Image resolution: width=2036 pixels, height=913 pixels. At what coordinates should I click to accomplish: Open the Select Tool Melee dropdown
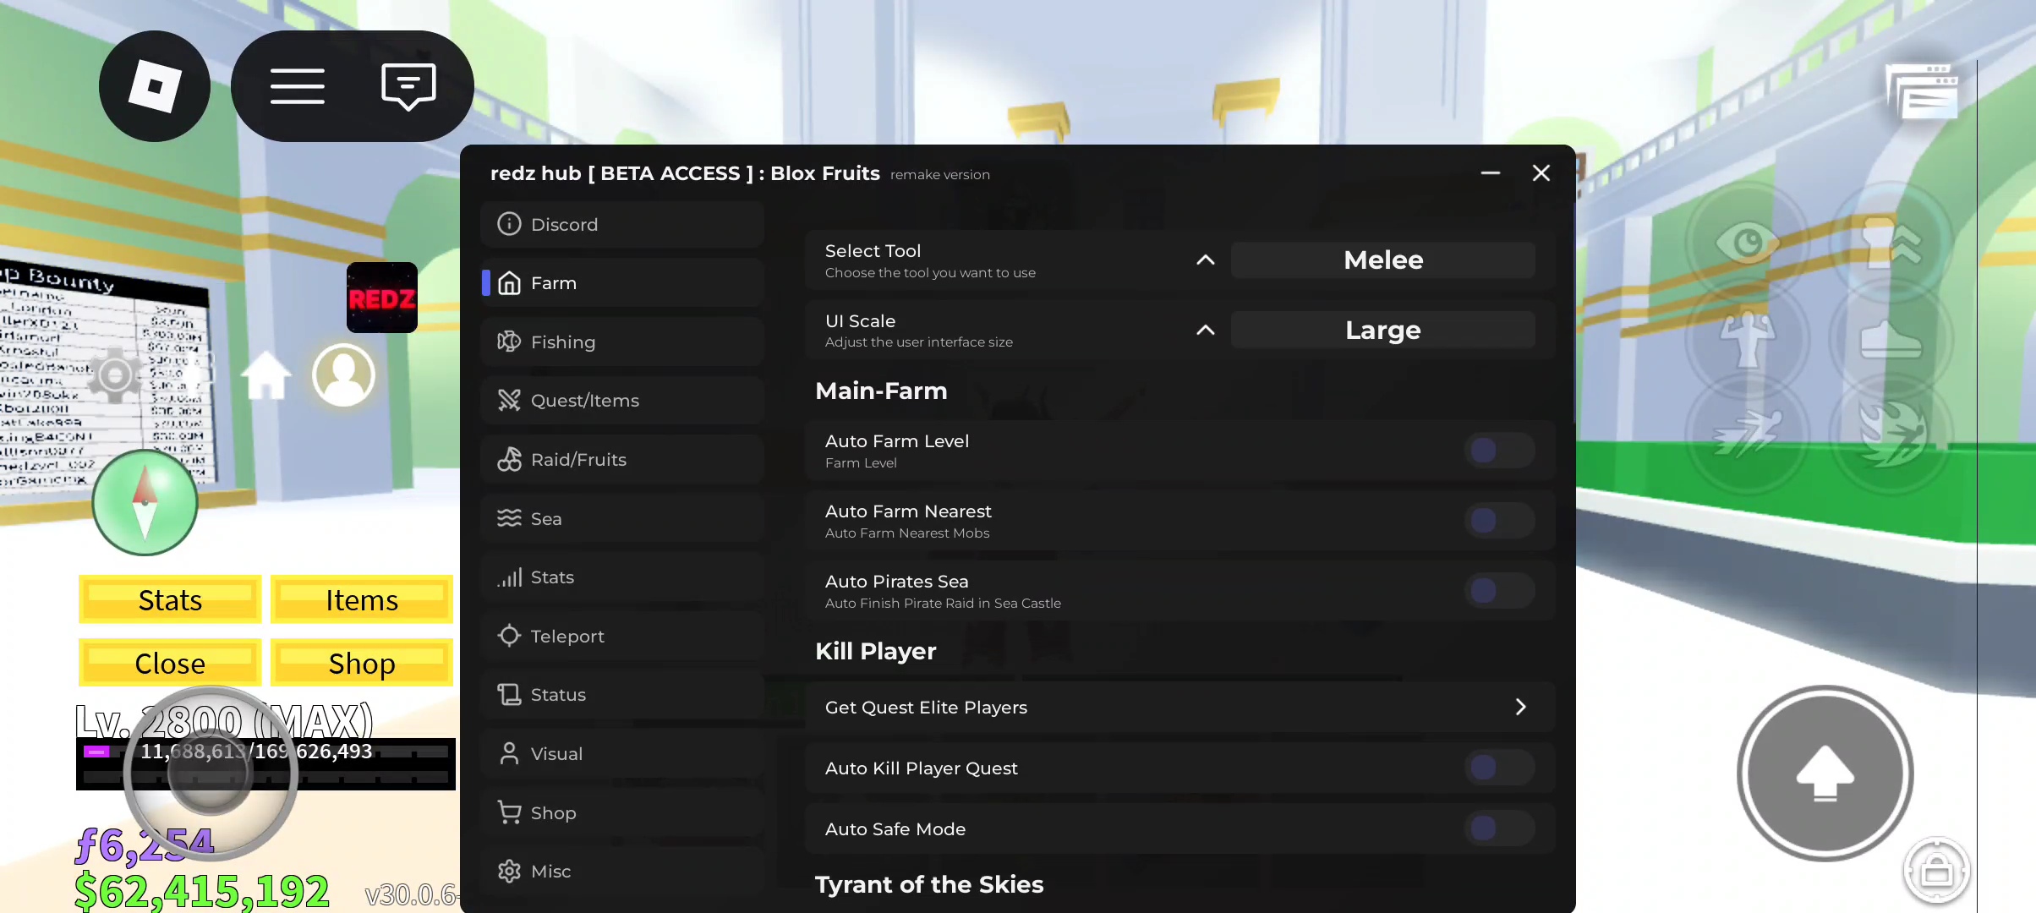click(x=1382, y=260)
